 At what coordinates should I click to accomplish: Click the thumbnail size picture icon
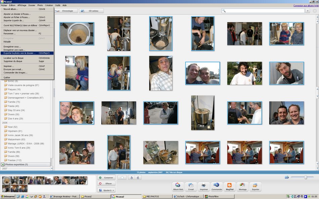coord(287,177)
